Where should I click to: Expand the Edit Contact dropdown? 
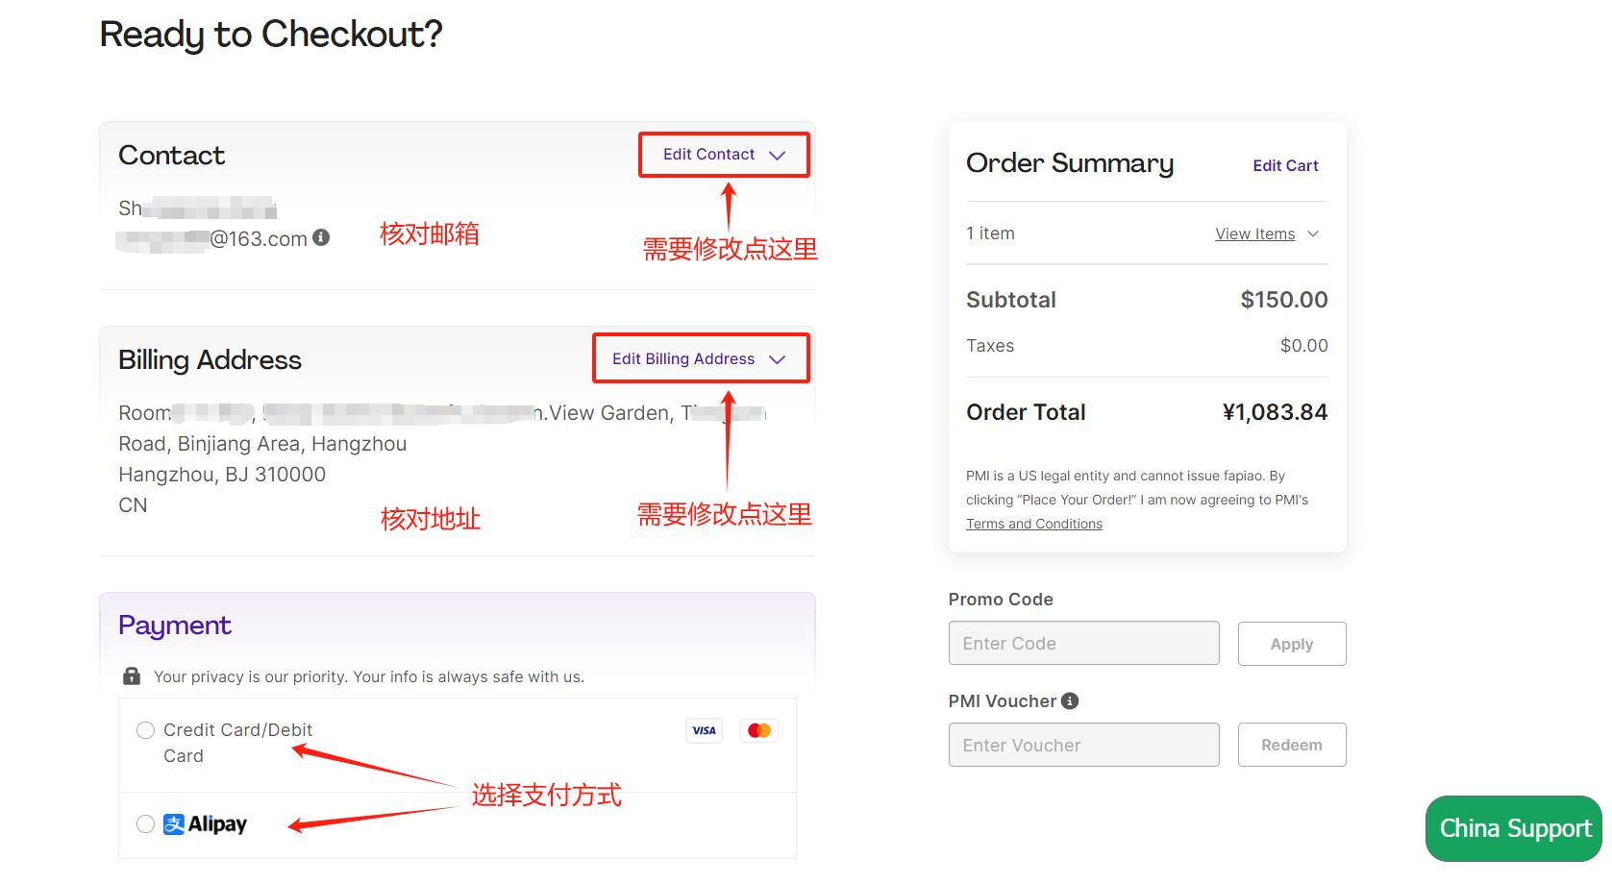click(x=724, y=155)
